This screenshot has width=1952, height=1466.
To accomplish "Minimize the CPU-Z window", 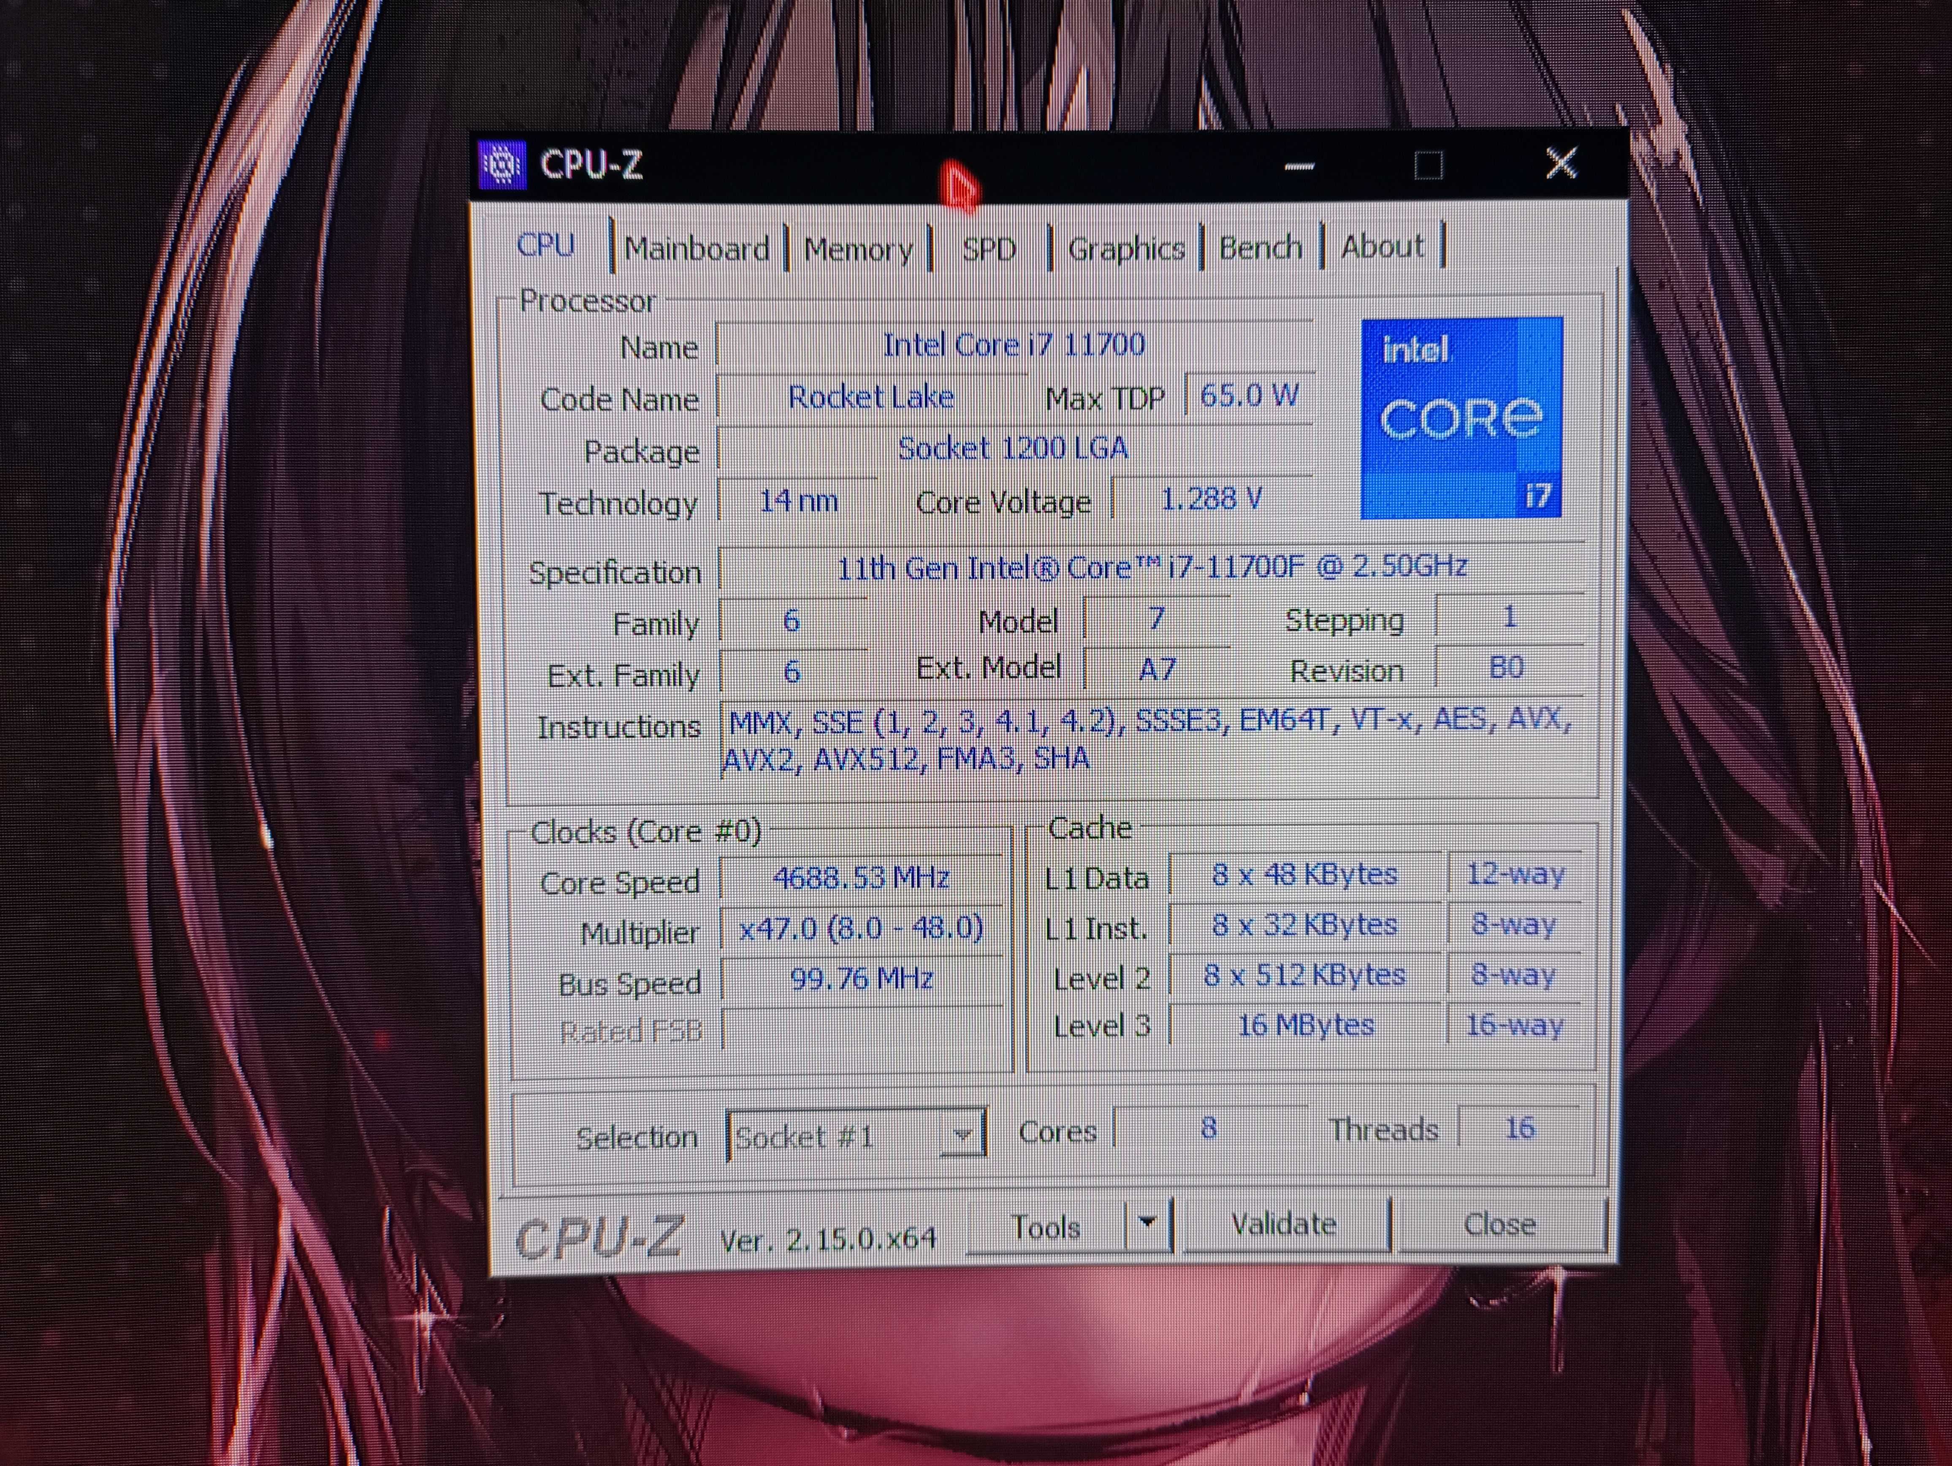I will tap(1299, 165).
